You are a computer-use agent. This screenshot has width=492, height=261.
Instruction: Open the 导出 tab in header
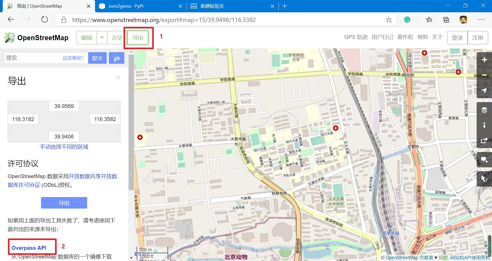(x=138, y=38)
